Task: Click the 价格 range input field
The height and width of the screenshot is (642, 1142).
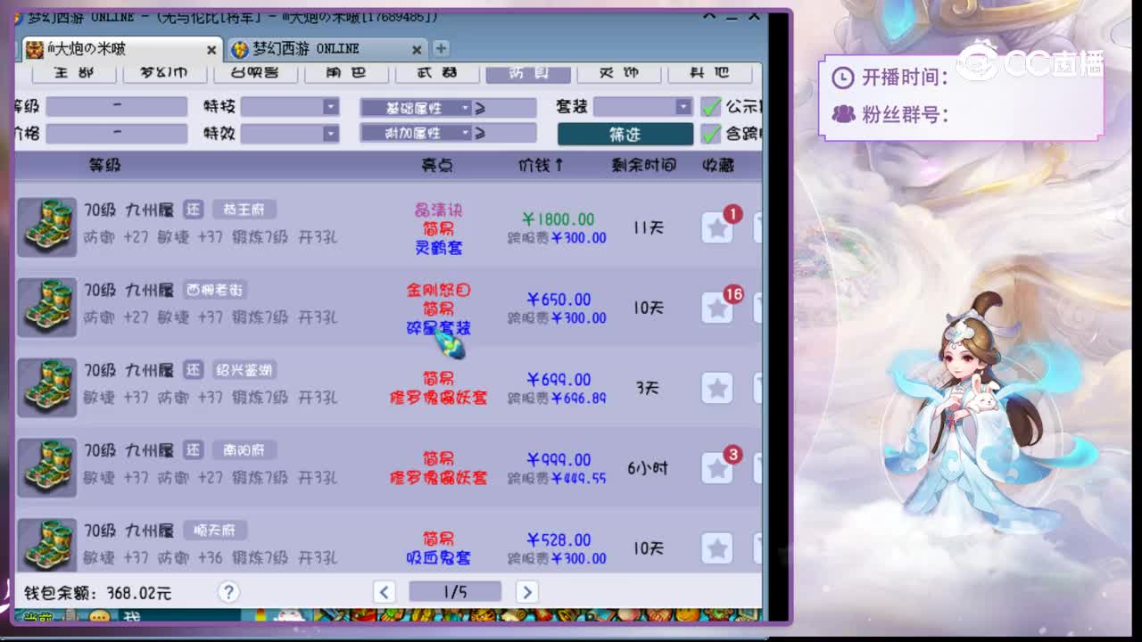Action: click(117, 134)
